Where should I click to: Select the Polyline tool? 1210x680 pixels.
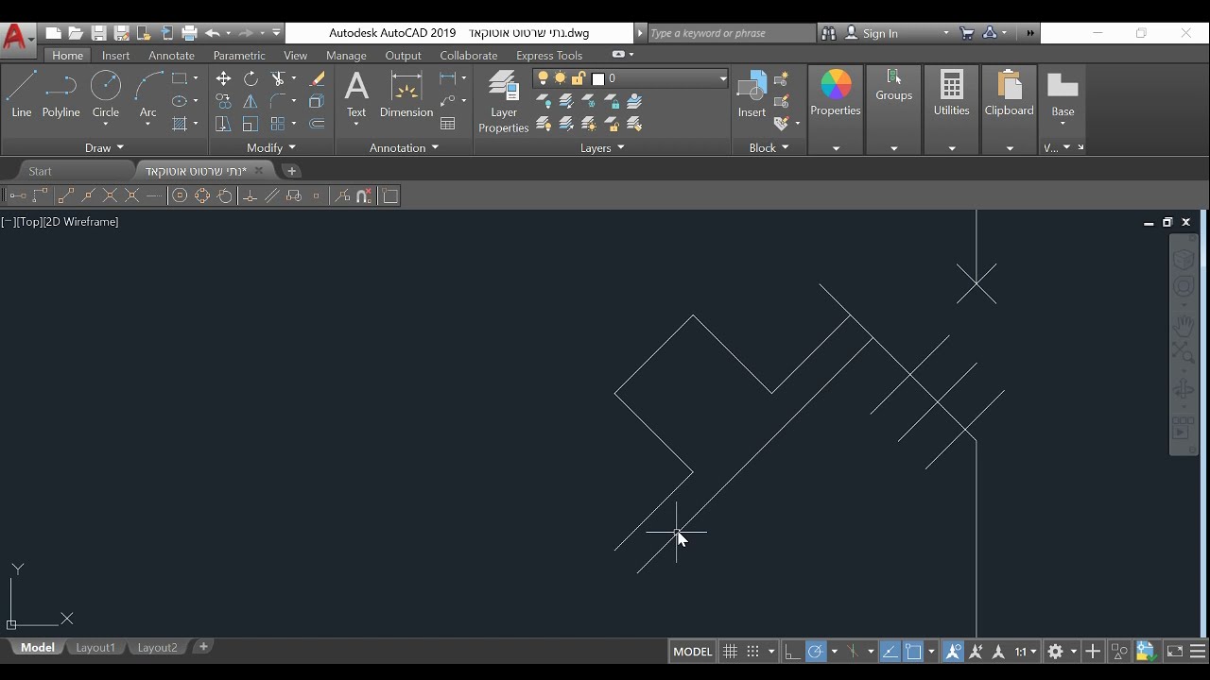(x=60, y=94)
